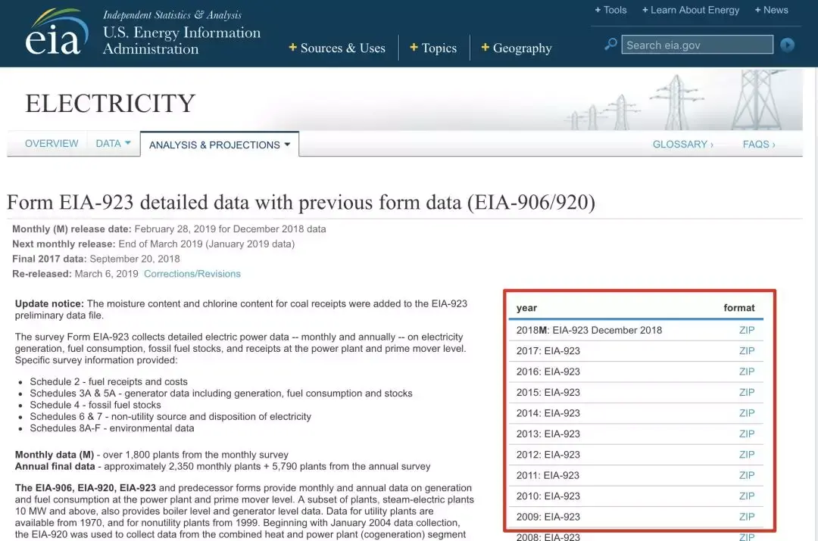Open the Topics menu
Image resolution: width=818 pixels, height=541 pixels.
coord(433,48)
